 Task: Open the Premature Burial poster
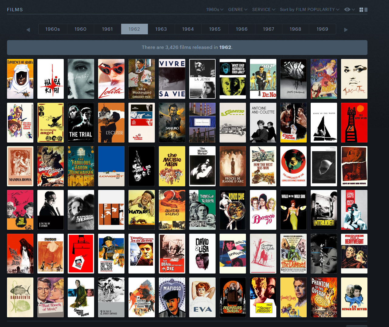pos(233,298)
